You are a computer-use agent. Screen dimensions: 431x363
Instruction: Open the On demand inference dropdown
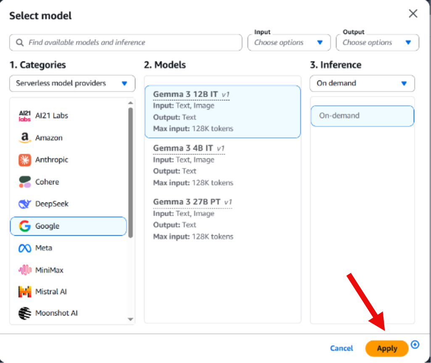[362, 84]
